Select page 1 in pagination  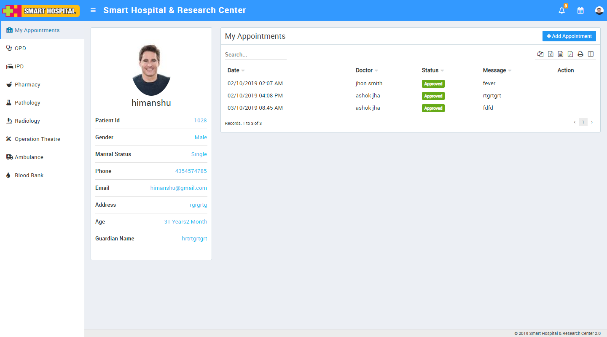click(x=583, y=122)
